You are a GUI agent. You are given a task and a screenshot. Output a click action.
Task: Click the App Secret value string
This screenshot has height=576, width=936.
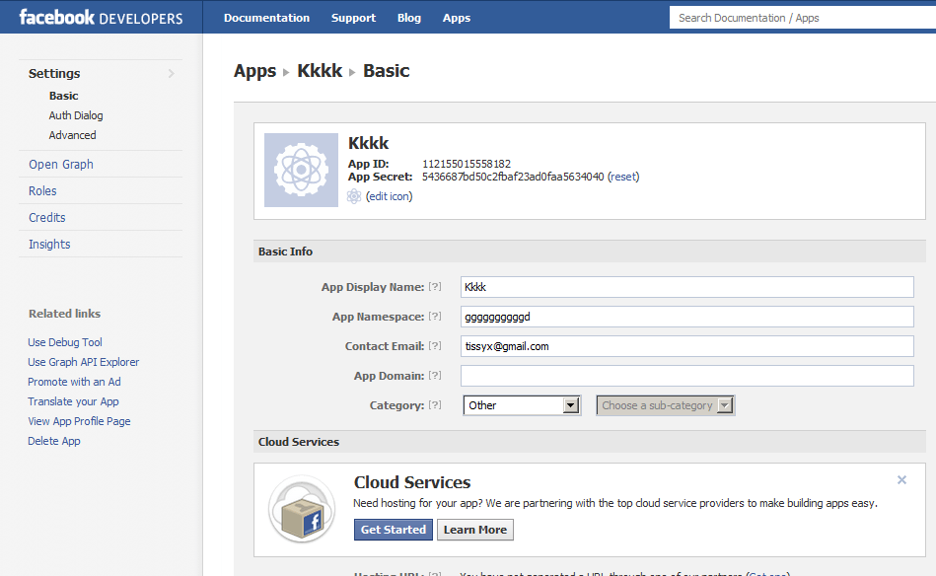pos(513,177)
